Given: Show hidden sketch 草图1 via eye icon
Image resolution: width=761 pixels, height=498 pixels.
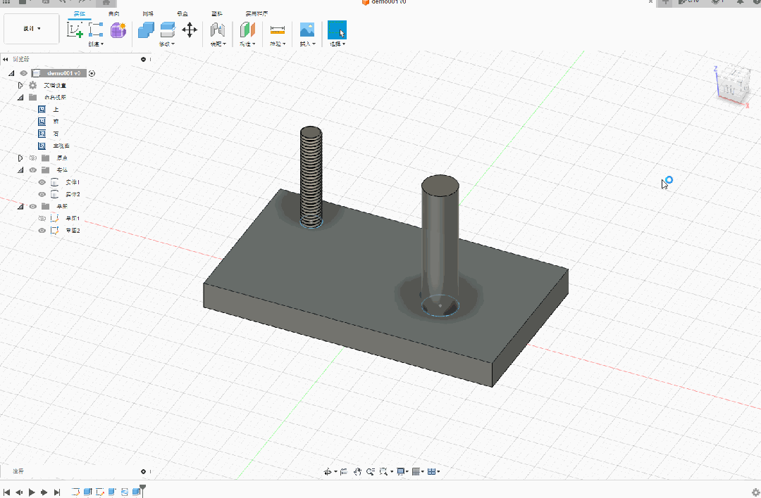Looking at the screenshot, I should point(42,219).
